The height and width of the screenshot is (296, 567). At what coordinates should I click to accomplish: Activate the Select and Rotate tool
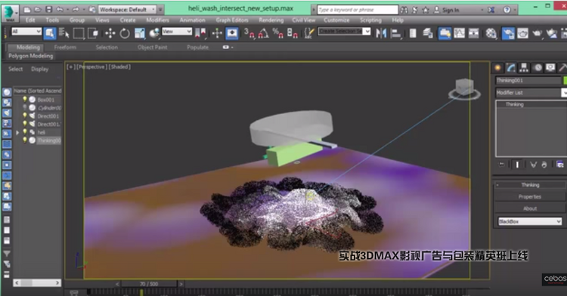125,33
